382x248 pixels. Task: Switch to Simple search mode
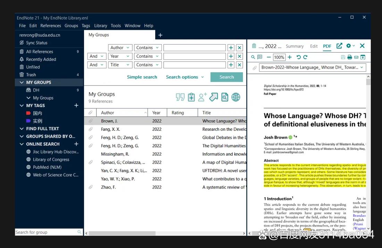142,77
